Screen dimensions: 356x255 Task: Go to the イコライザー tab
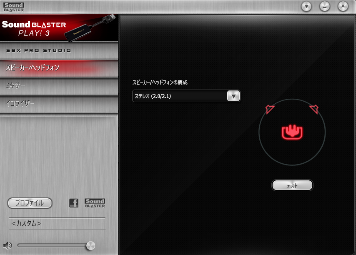pyautogui.click(x=59, y=103)
